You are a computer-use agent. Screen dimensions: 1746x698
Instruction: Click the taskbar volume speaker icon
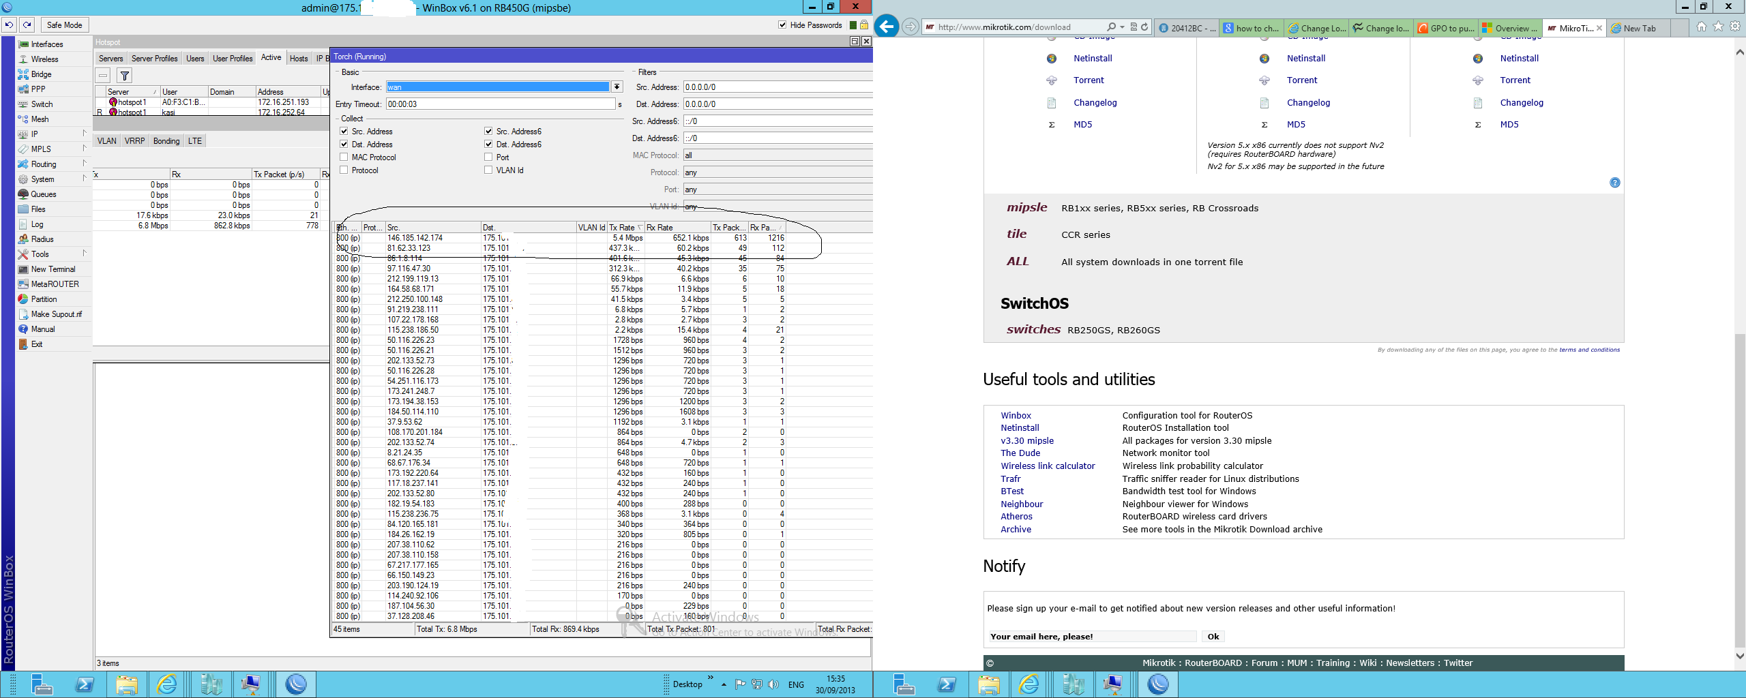pyautogui.click(x=773, y=684)
